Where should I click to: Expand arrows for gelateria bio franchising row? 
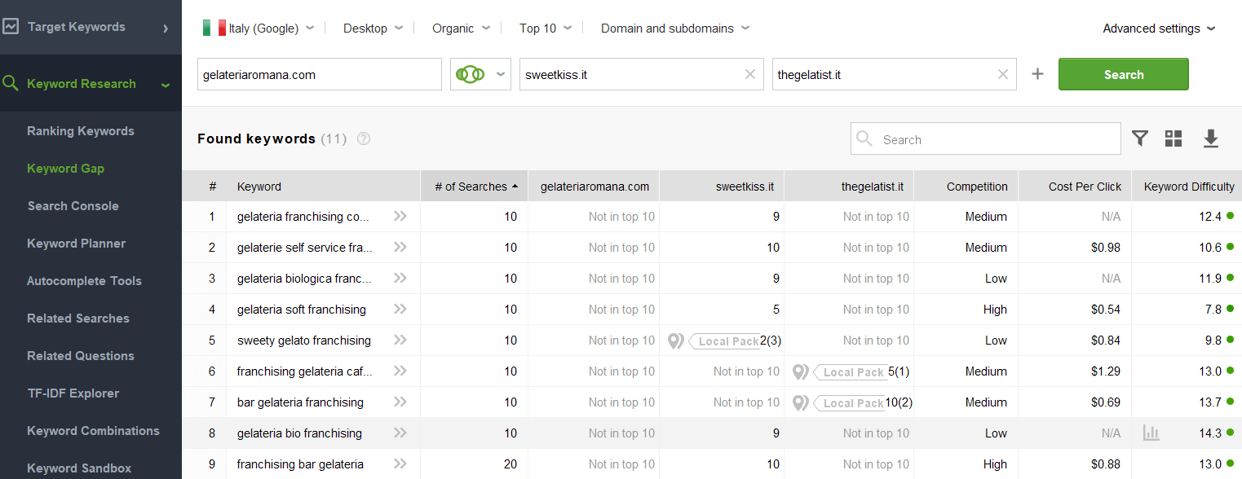(400, 433)
